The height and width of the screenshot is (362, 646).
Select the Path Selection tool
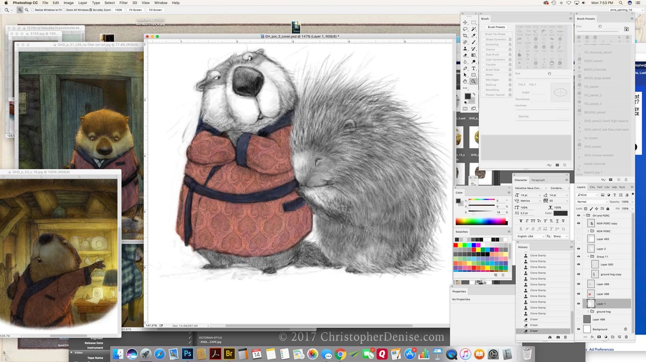point(465,75)
